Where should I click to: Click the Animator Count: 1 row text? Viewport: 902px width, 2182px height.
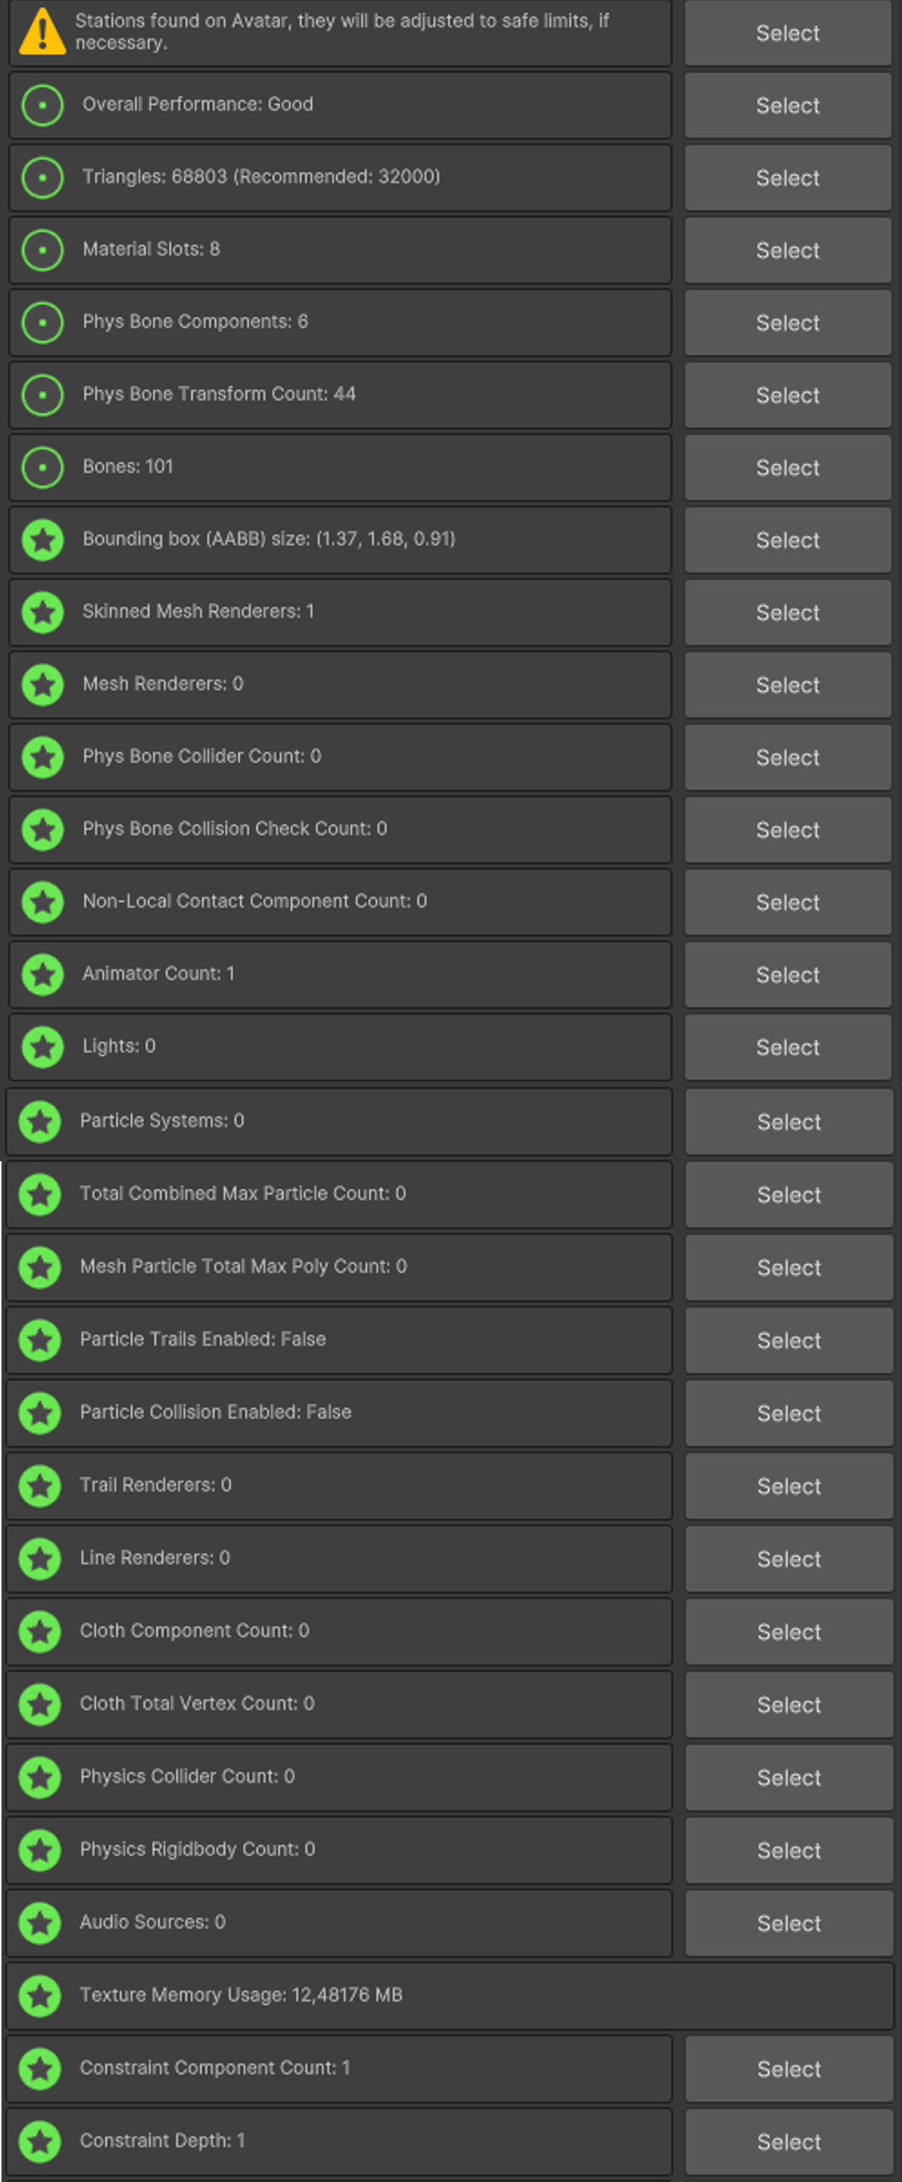point(158,974)
